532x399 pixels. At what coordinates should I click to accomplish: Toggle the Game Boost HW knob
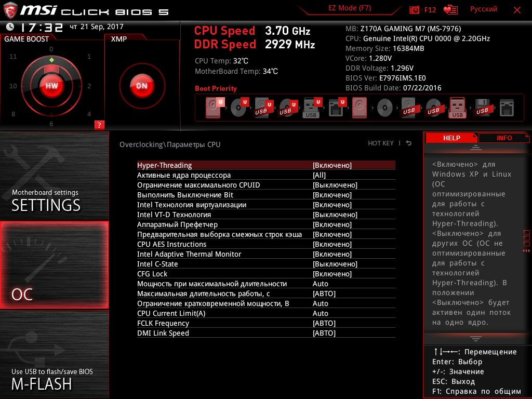(51, 86)
